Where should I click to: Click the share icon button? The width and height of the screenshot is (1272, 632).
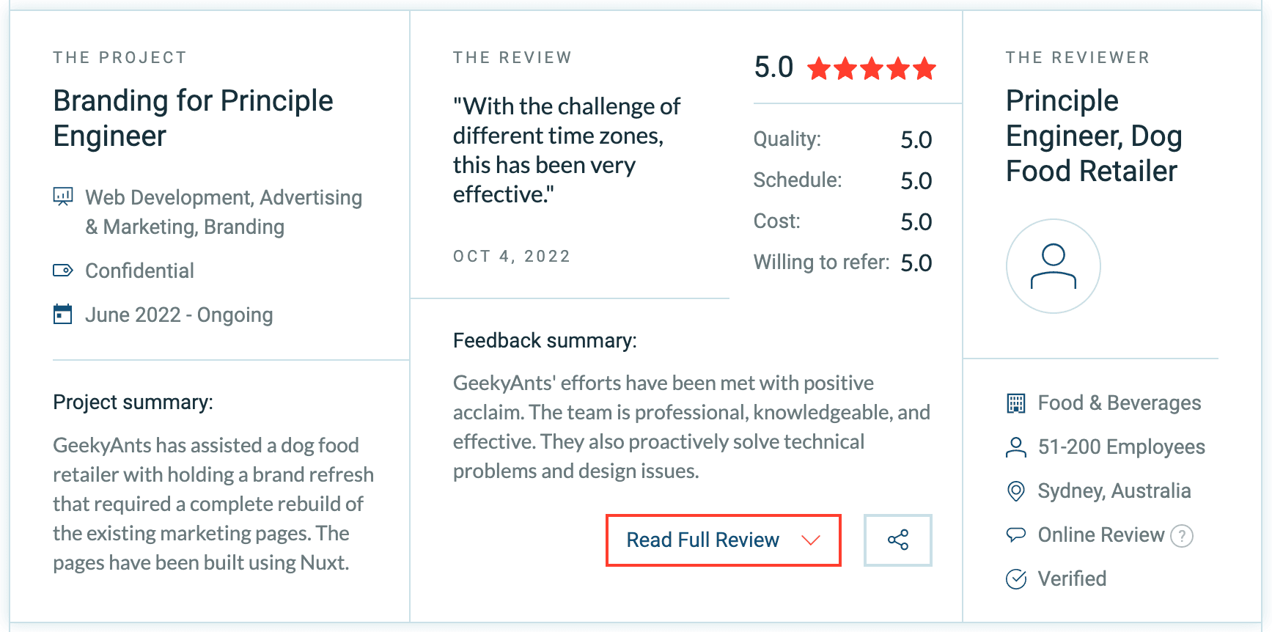tap(897, 540)
